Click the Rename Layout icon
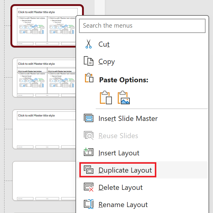The height and width of the screenshot is (213, 213). pos(89,204)
